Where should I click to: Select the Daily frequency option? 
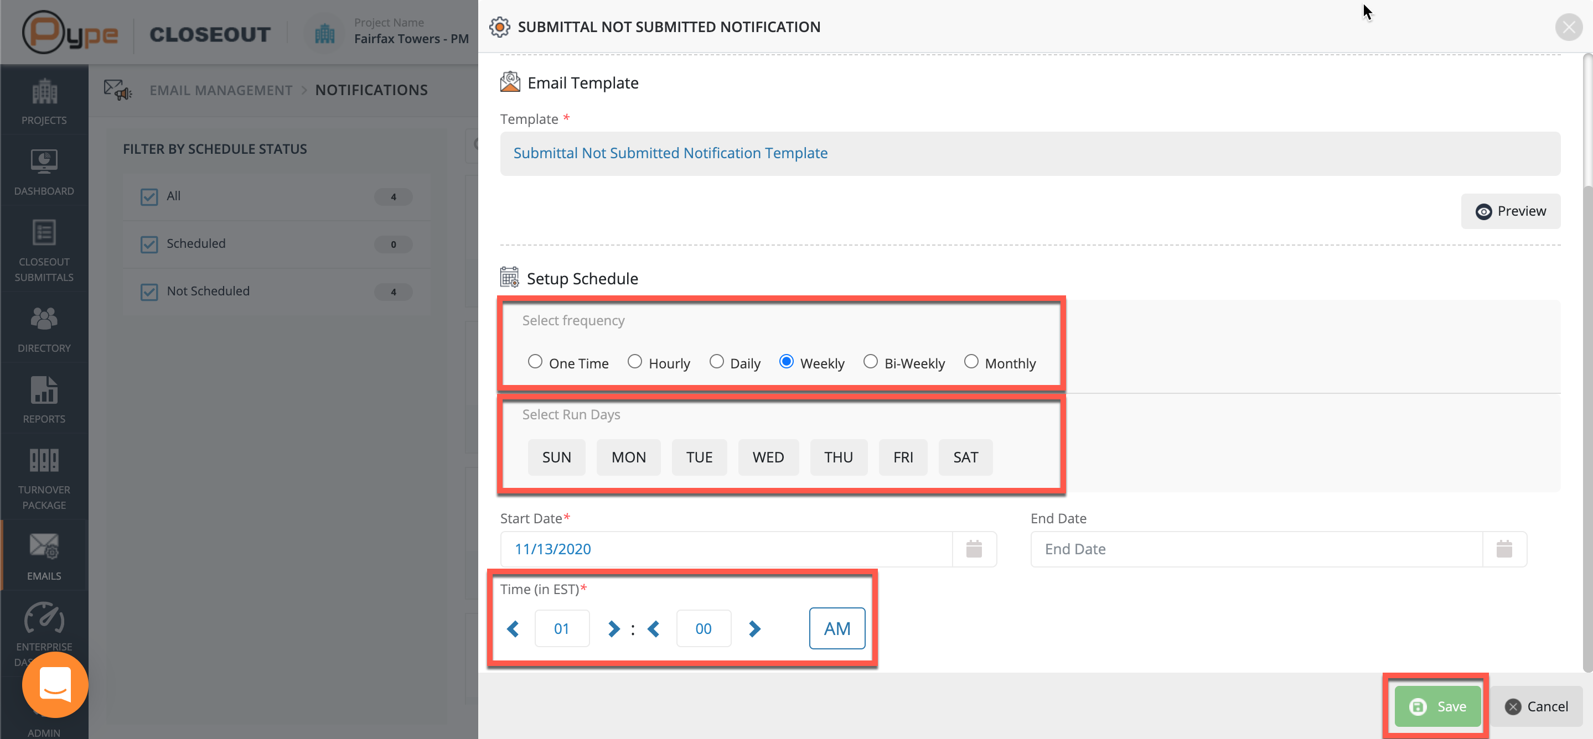(716, 362)
